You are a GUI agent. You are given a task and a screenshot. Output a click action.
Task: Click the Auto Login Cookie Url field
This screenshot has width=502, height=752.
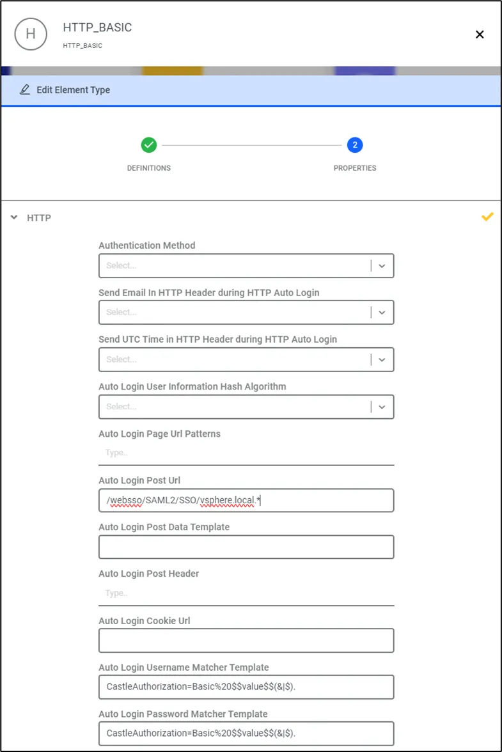coord(246,640)
